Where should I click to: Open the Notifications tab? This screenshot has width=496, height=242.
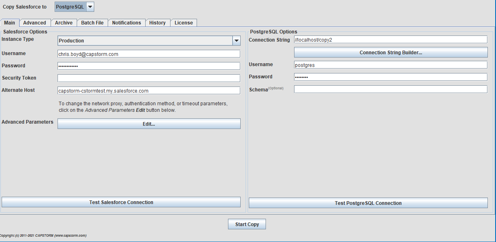(126, 23)
